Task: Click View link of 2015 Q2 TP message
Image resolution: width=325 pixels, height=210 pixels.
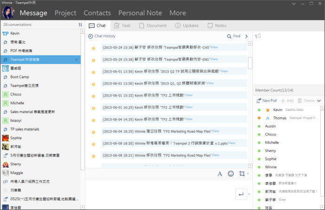Action: (x=224, y=71)
